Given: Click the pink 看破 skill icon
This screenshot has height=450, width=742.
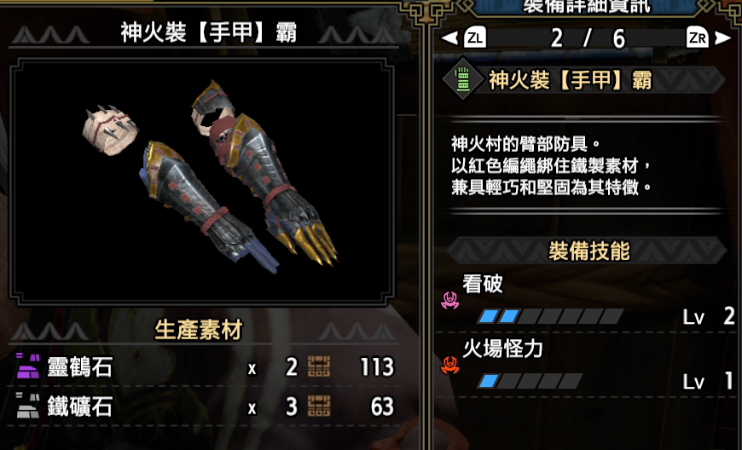Looking at the screenshot, I should click(x=450, y=301).
